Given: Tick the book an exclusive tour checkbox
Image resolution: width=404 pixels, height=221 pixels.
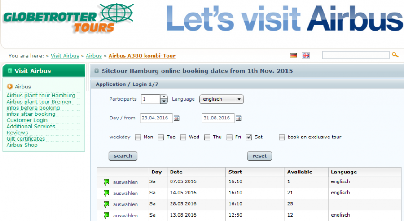Looking at the screenshot, I should (282, 137).
